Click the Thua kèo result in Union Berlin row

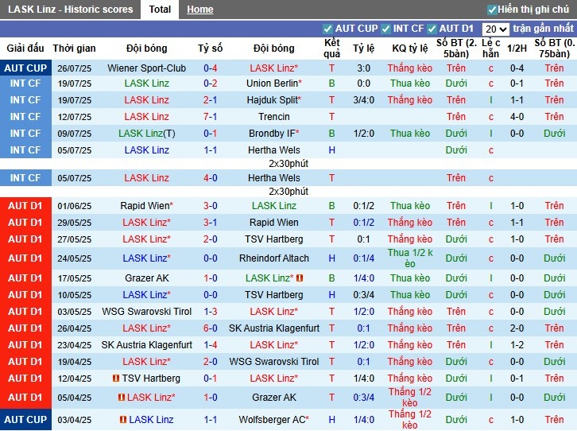pyautogui.click(x=409, y=83)
